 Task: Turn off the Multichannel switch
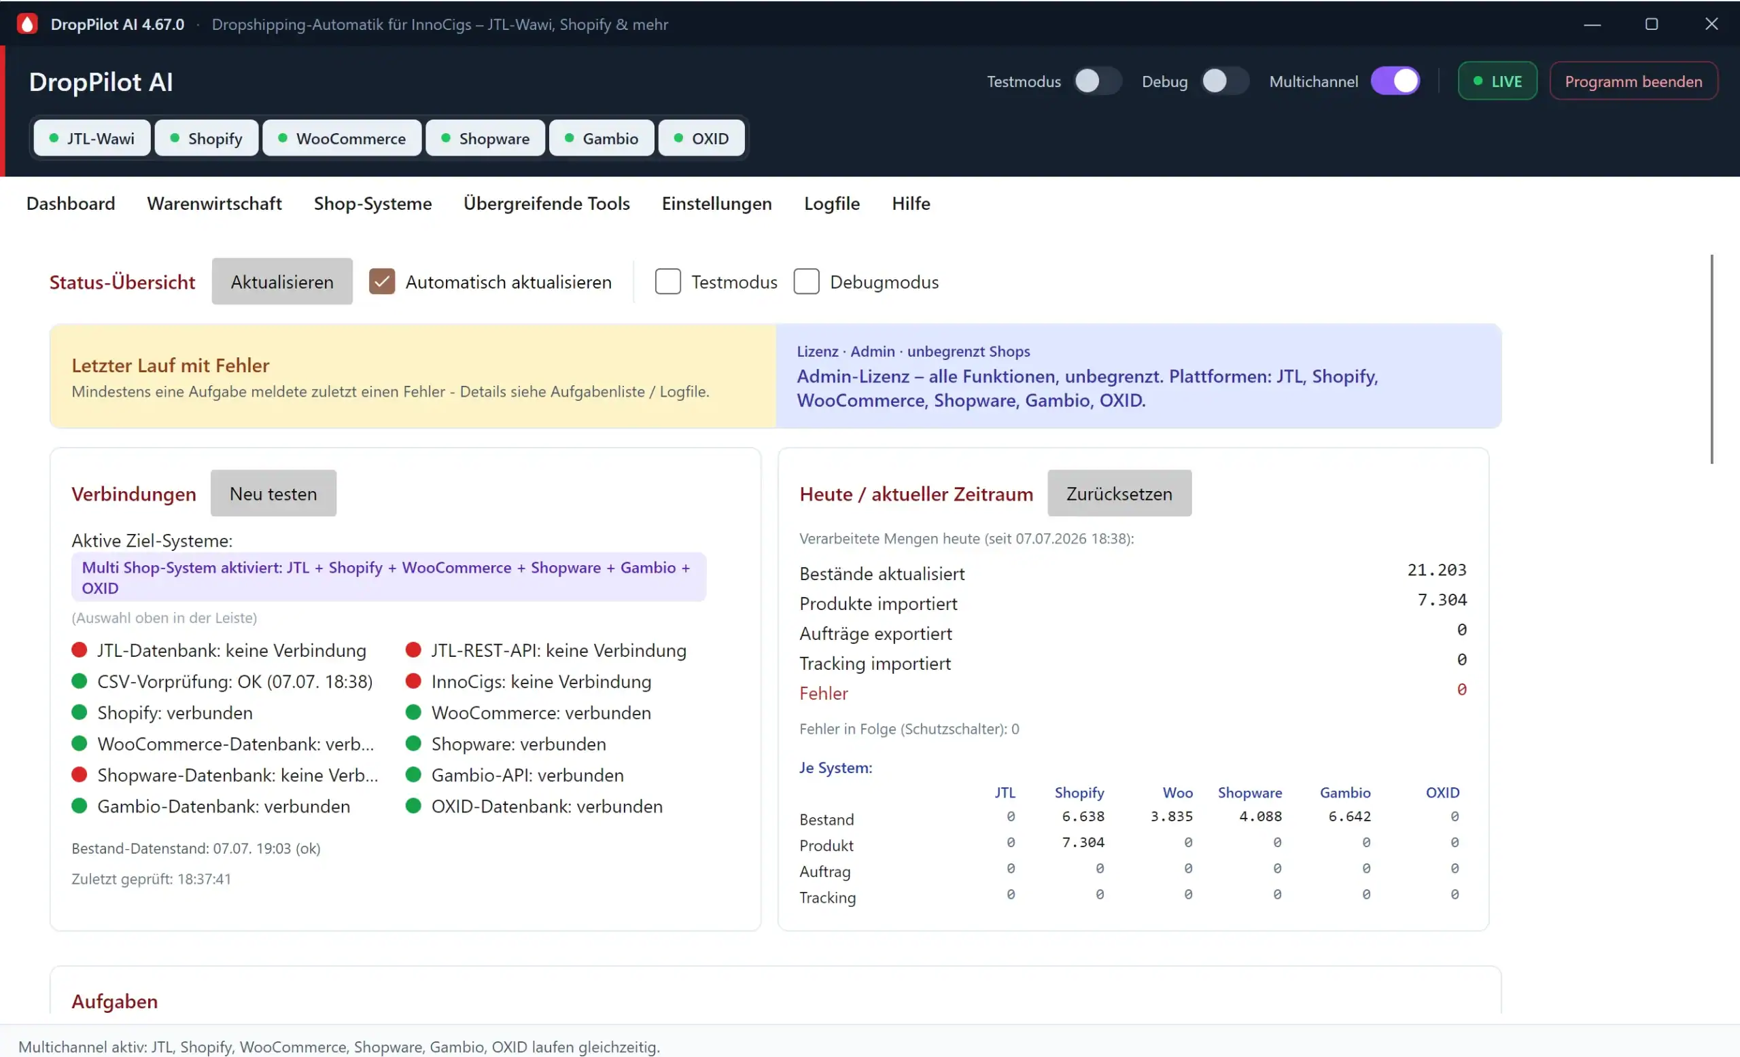[1395, 81]
